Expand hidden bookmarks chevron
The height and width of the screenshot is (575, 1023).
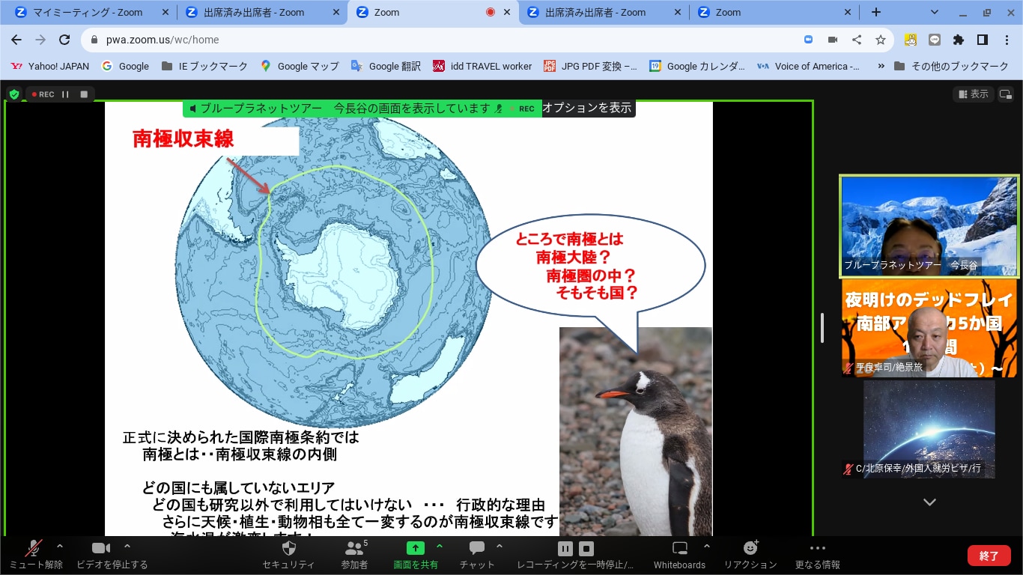(x=880, y=66)
